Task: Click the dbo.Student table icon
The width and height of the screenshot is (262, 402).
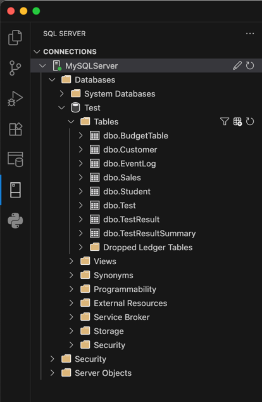Action: coord(94,192)
